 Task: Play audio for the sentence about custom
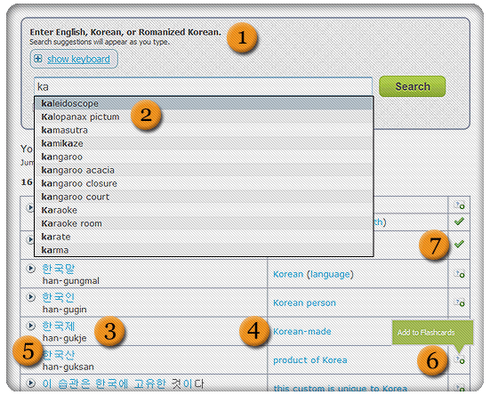pos(30,383)
